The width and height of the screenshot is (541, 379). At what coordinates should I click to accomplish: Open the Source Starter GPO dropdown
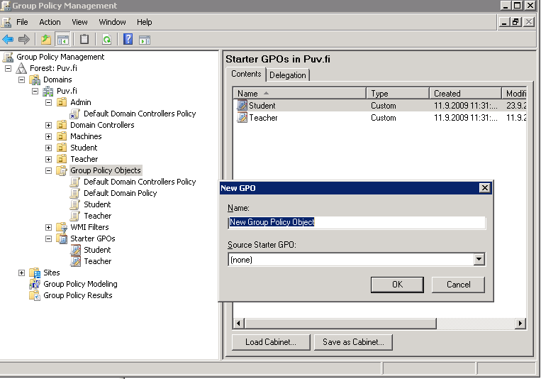coord(479,260)
